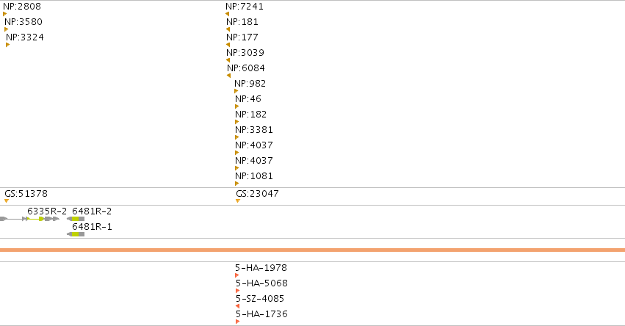Click the red marker under 5-HA-5068
The image size is (625, 326).
pos(237,291)
